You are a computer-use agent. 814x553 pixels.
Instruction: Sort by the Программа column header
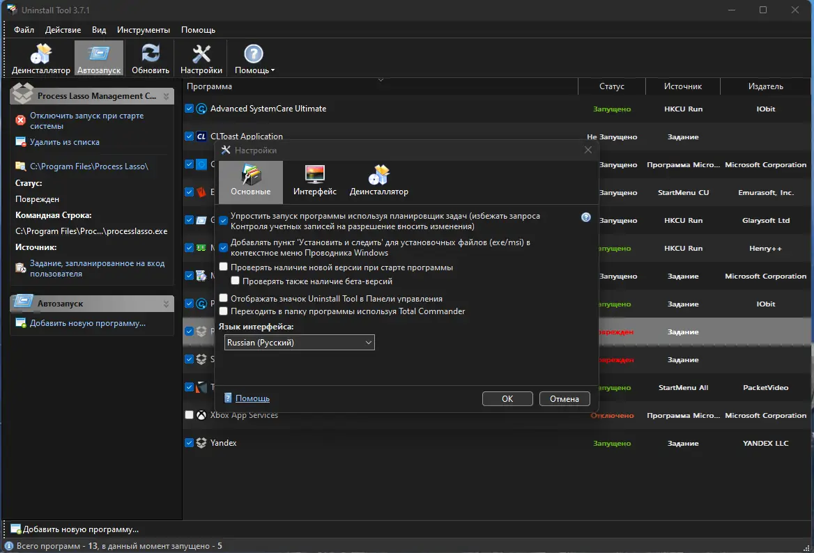380,86
